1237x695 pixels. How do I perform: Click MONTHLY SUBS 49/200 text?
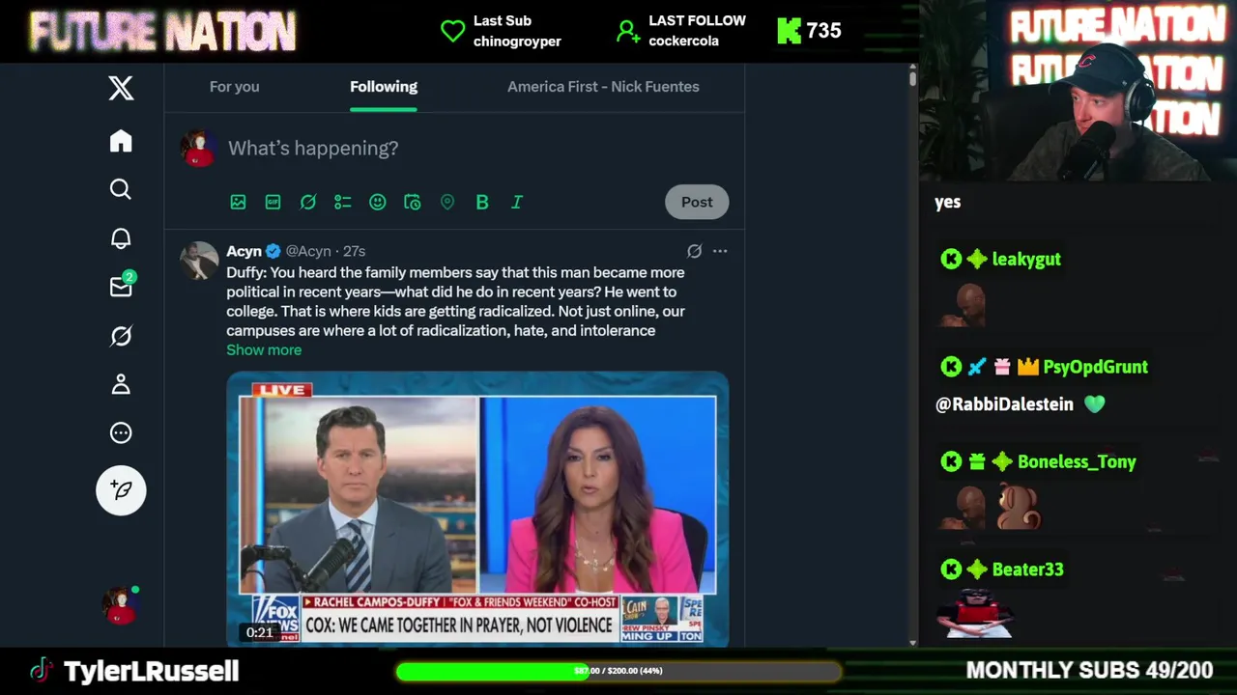point(1089,670)
